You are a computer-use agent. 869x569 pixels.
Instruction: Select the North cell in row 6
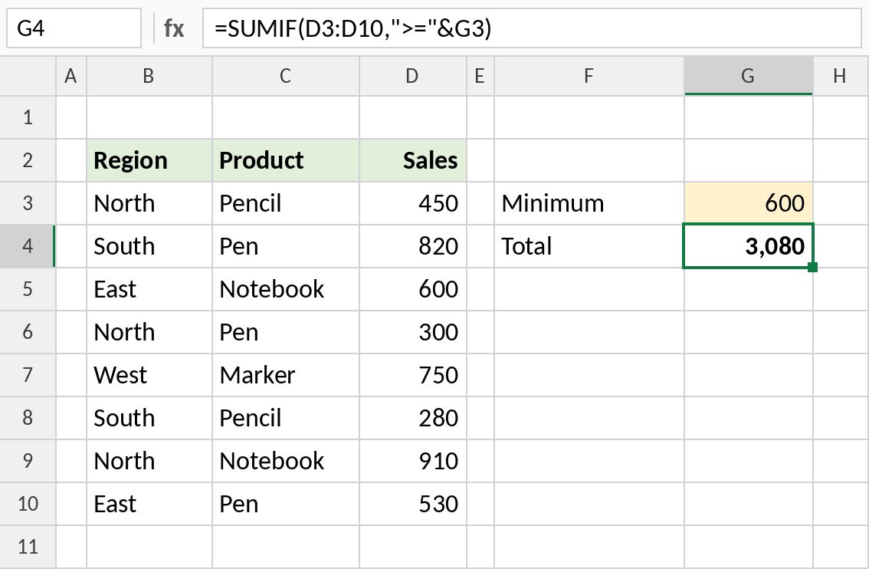149,332
